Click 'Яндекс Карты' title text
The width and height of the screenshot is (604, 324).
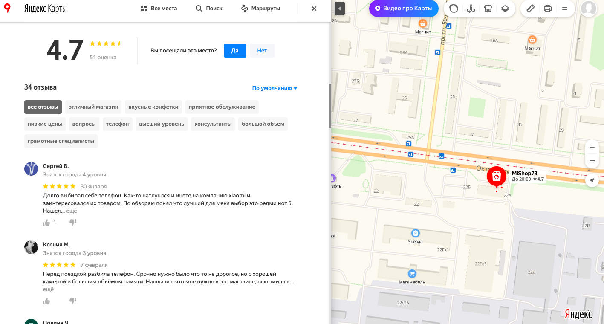point(46,9)
